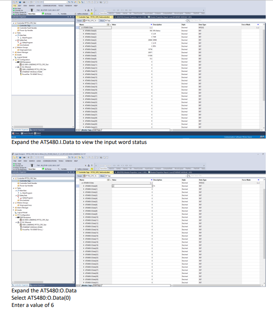Expand ATS480:O.Data[0] in lower tag list

pyautogui.click(x=83, y=186)
